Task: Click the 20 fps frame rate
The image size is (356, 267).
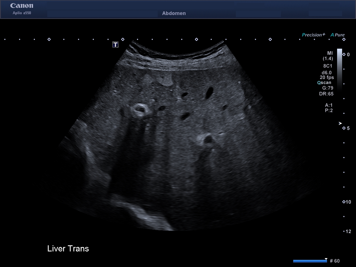Action: 327,77
